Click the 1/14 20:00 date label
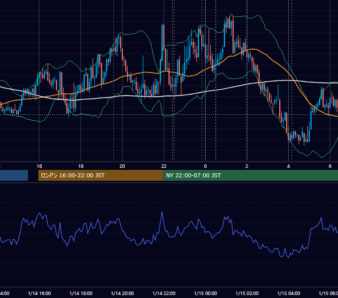This screenshot has width=338, height=298. point(122,294)
